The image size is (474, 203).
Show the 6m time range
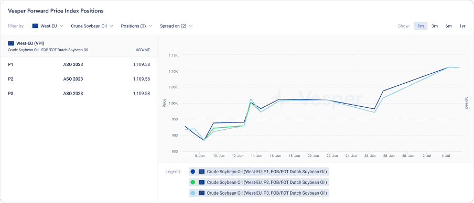click(448, 26)
